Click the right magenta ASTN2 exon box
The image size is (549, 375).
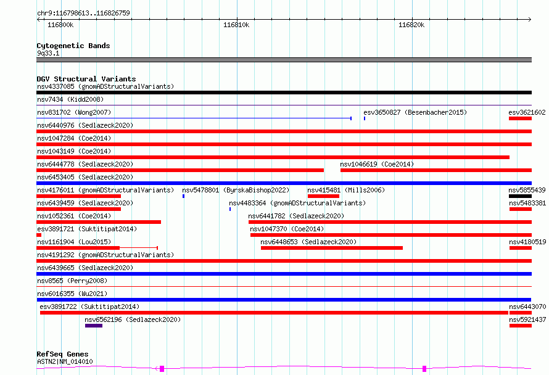[x=424, y=368]
